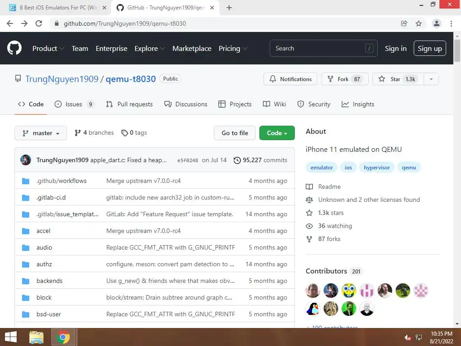View site lock information icon
Image resolution: width=461 pixels, height=346 pixels.
tap(57, 23)
